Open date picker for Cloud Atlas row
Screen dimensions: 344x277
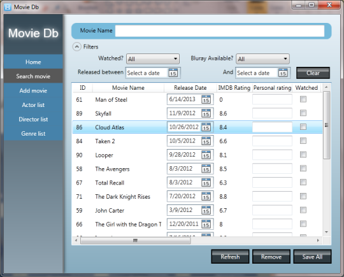(206, 127)
